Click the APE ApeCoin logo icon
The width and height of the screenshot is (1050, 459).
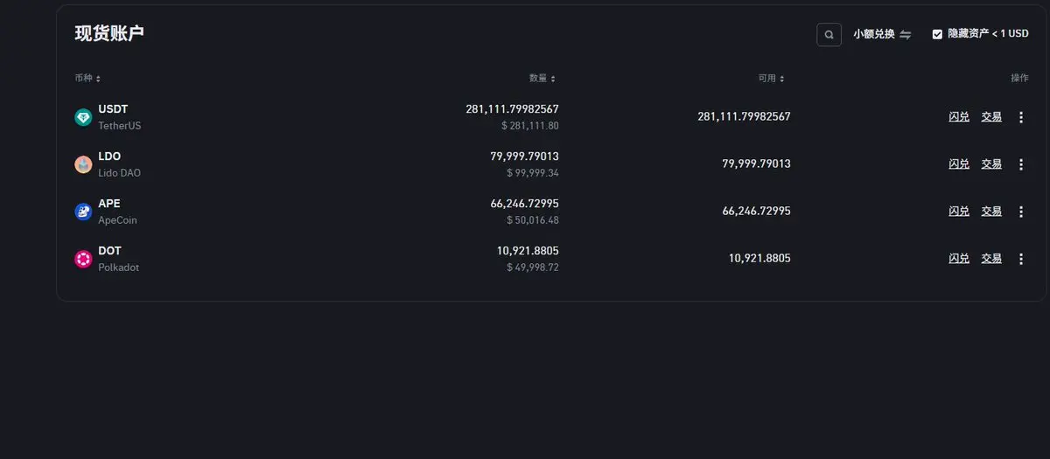[83, 212]
